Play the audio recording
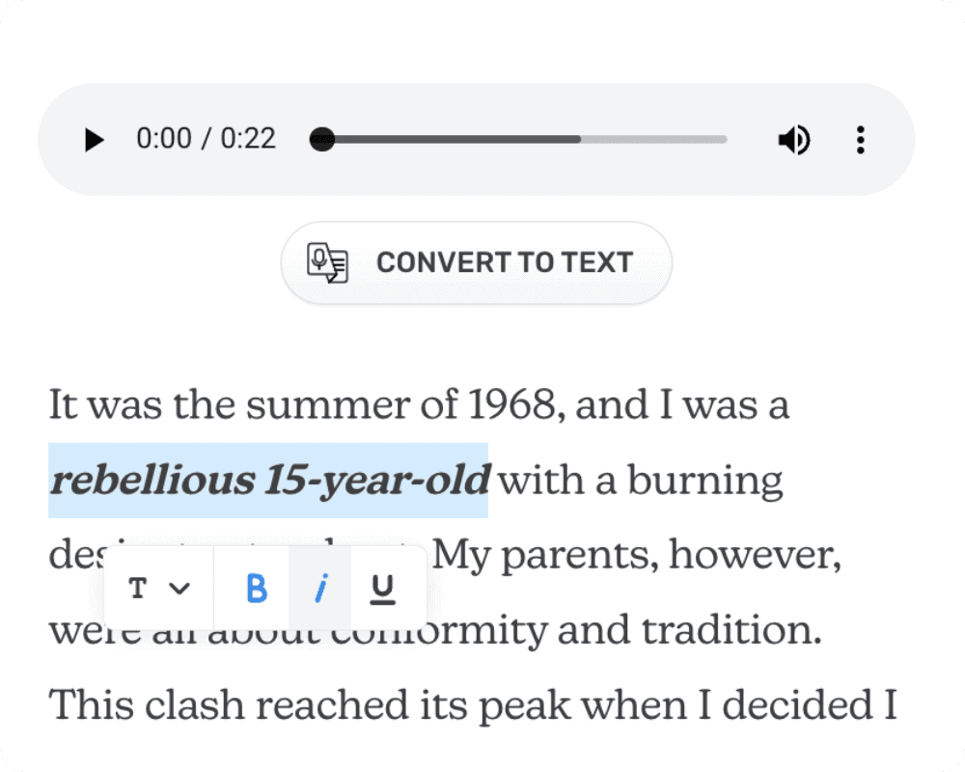The width and height of the screenshot is (965, 772). (94, 140)
